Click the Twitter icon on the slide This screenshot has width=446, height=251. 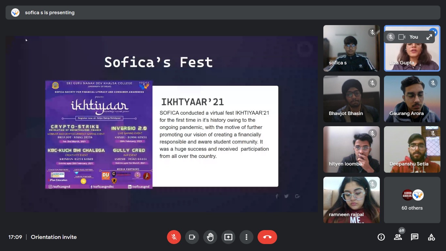pos(286,196)
